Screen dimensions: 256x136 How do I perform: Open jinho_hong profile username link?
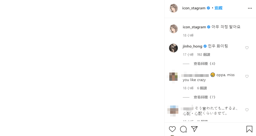point(192,46)
